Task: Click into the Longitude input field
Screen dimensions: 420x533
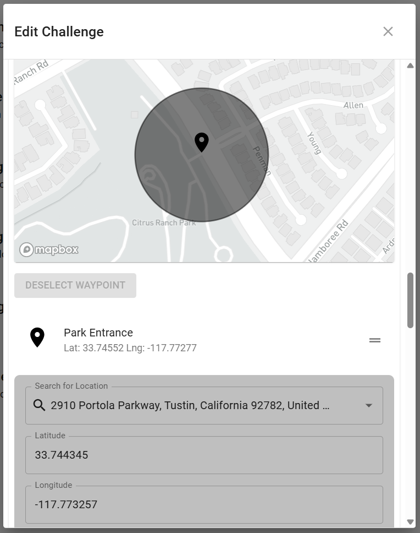Action: pos(205,505)
